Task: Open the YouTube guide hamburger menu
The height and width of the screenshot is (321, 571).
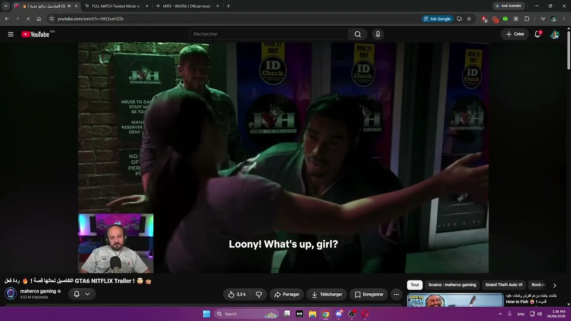Action: pyautogui.click(x=11, y=34)
